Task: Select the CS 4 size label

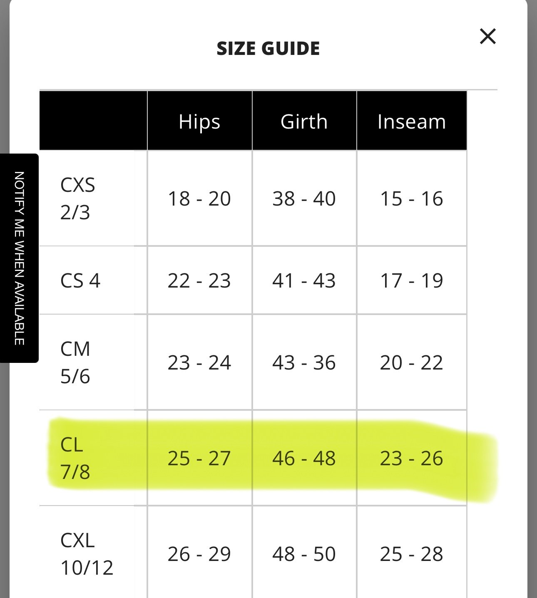Action: (80, 280)
